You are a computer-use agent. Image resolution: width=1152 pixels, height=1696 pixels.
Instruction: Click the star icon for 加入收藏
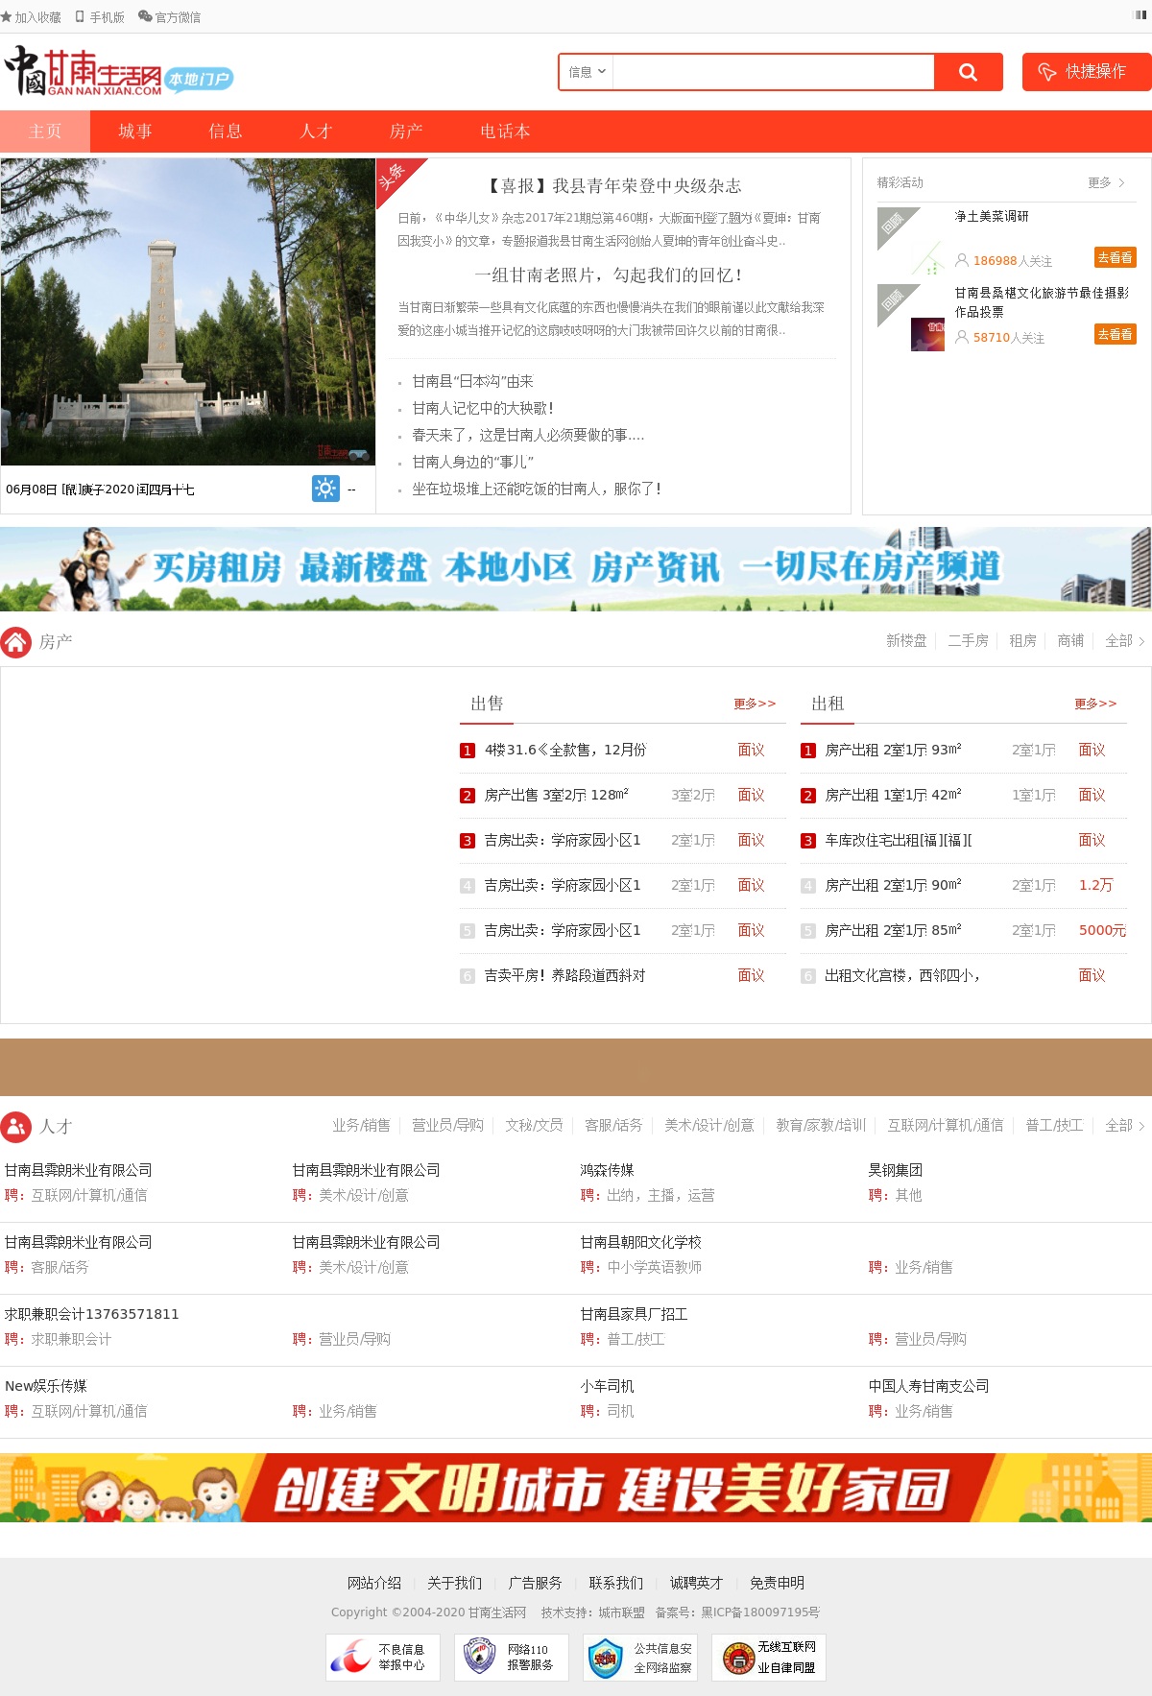coord(6,17)
